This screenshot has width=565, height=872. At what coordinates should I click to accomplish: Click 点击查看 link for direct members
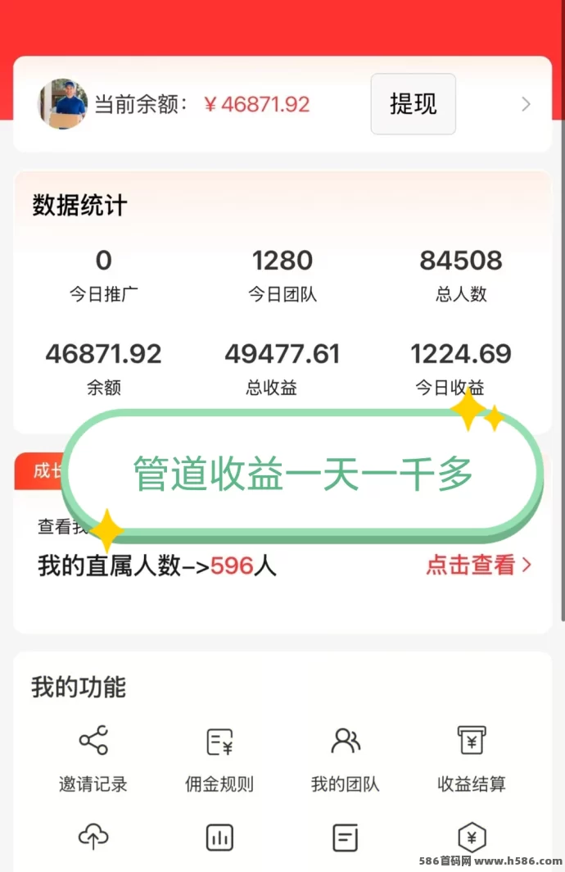478,565
